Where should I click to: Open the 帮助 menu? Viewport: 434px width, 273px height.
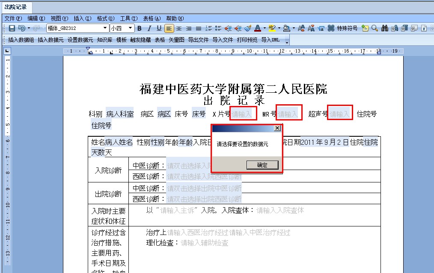[175, 18]
